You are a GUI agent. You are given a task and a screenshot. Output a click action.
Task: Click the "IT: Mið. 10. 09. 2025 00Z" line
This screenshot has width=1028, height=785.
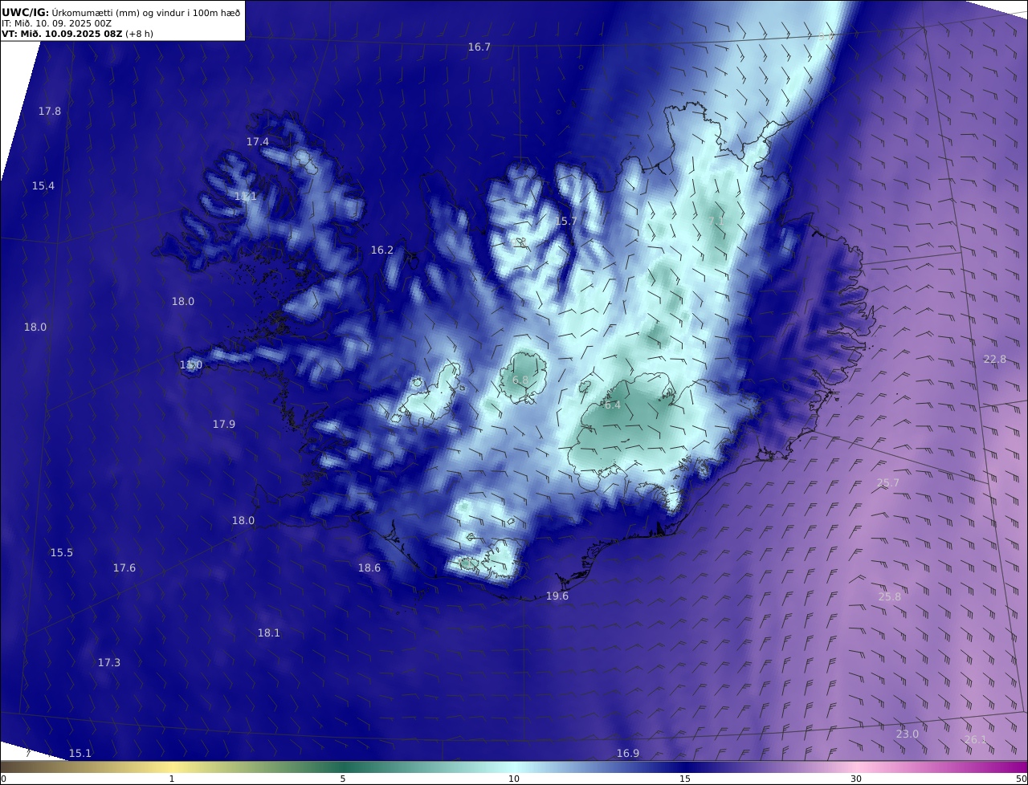[x=57, y=23]
